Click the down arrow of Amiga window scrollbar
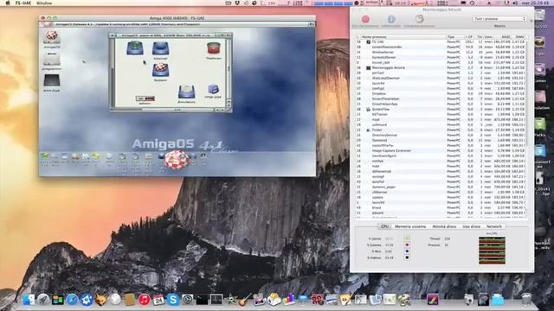This screenshot has width=554, height=311. (229, 105)
